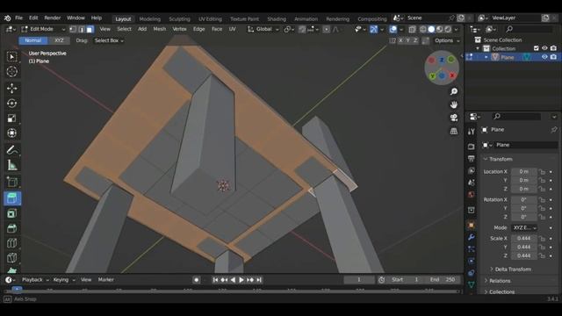Open the Options dropdown
Screen dimensions: 562x316
(447, 40)
